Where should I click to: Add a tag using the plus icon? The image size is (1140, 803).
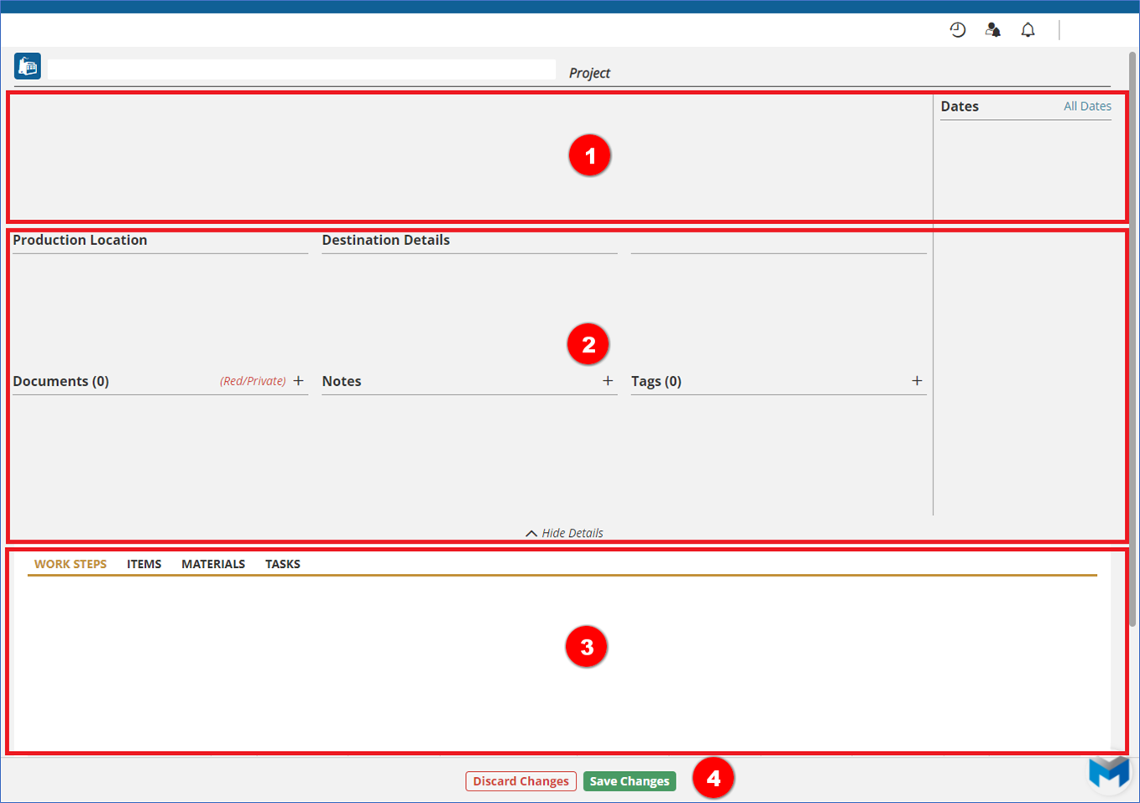click(x=917, y=381)
